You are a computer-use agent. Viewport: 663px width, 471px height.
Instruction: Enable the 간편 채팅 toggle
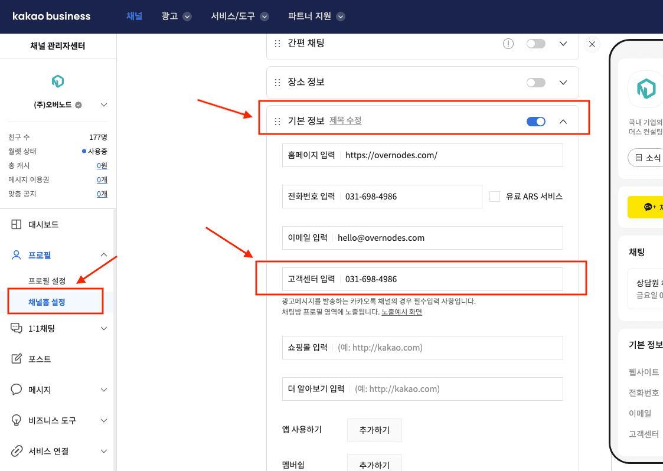coord(535,44)
